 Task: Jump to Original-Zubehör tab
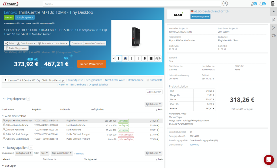[98, 85]
